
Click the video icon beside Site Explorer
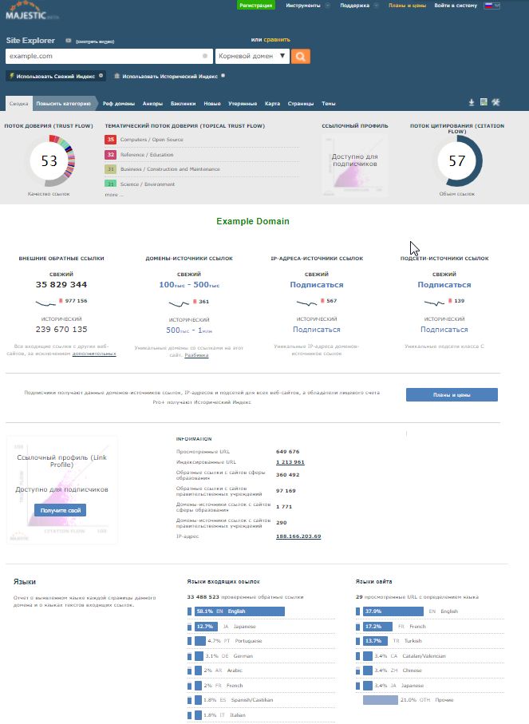68,39
